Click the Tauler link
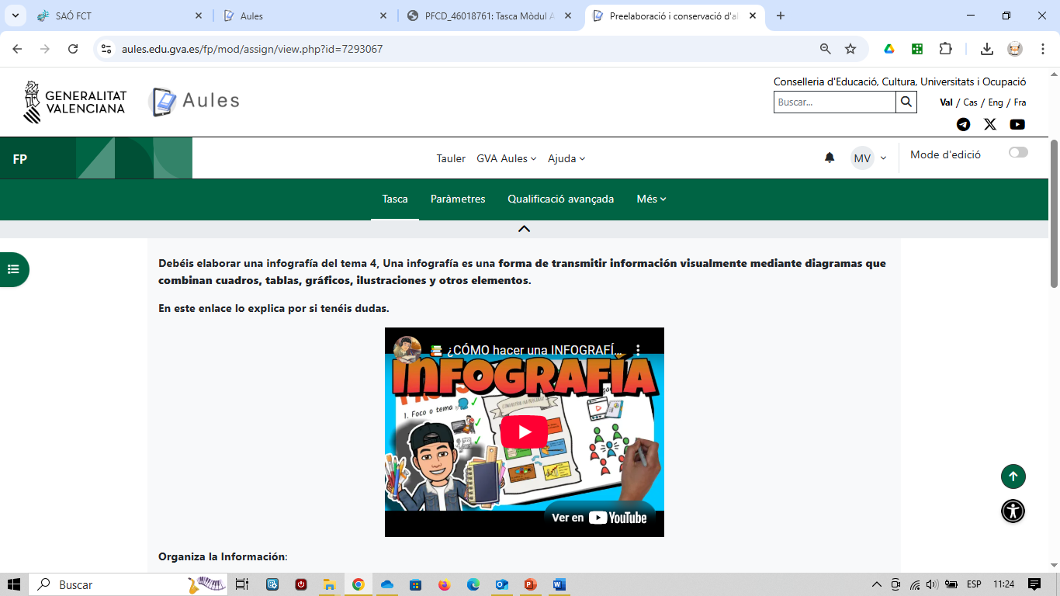This screenshot has width=1060, height=596. tap(451, 158)
